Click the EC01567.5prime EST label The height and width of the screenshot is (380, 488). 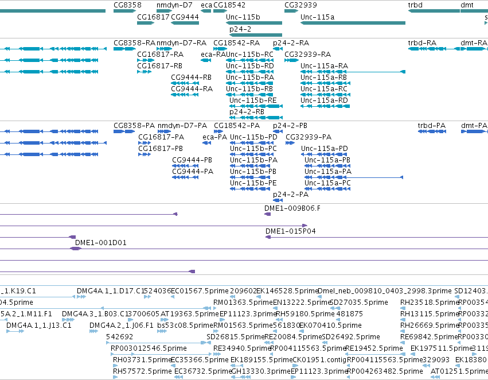click(200, 291)
